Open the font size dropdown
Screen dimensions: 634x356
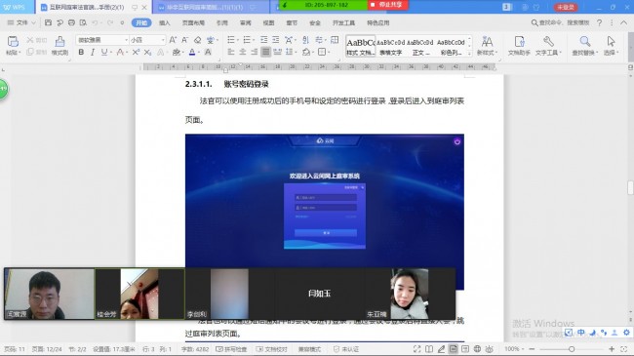click(147, 40)
